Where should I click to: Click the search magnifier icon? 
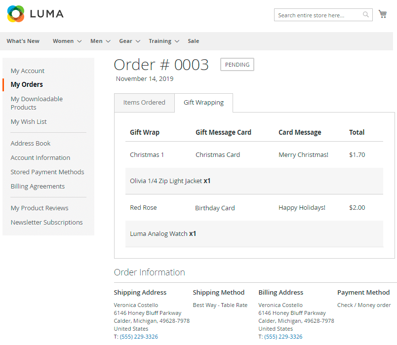point(366,15)
